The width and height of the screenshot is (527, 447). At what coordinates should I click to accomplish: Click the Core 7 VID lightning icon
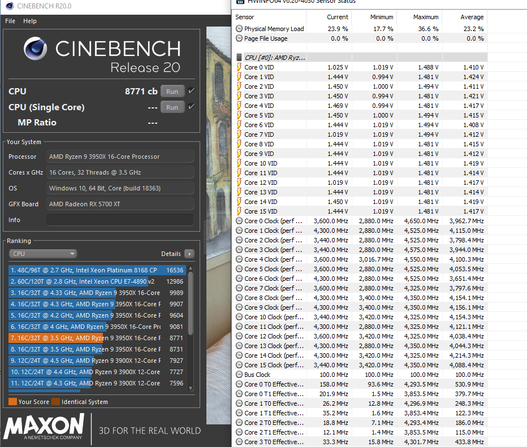[239, 134]
